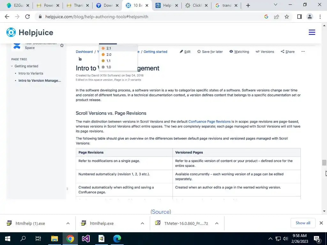Open the Versions button

[265, 52]
